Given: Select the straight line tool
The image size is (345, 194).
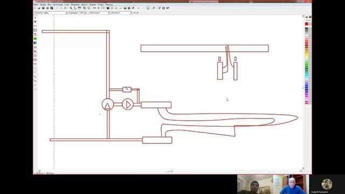Looking at the screenshot, I should pos(35,26).
